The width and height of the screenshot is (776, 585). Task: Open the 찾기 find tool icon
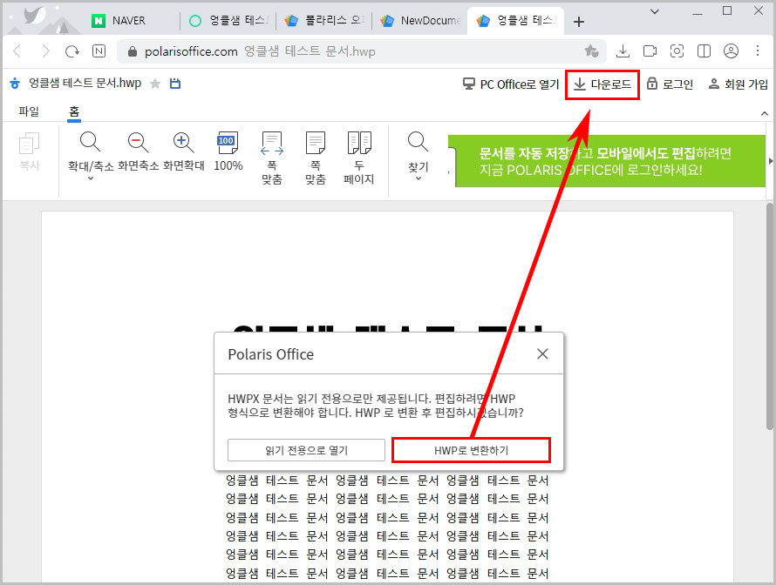(417, 141)
